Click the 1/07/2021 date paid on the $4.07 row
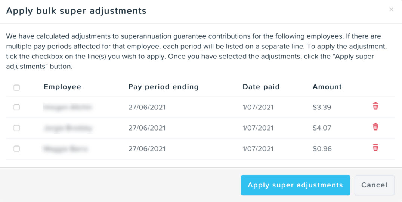The width and height of the screenshot is (402, 202). coord(258,128)
